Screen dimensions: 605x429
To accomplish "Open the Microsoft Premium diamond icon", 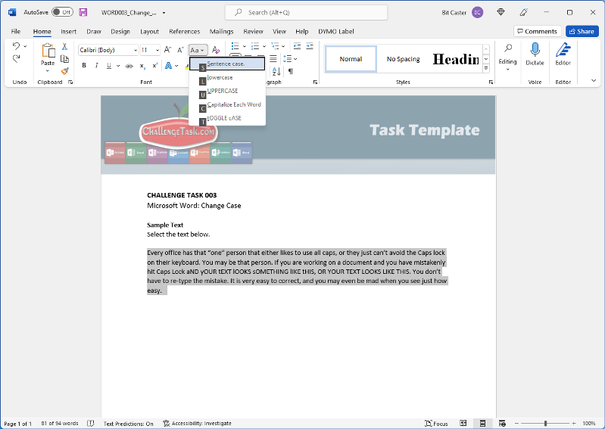I will tap(501, 12).
